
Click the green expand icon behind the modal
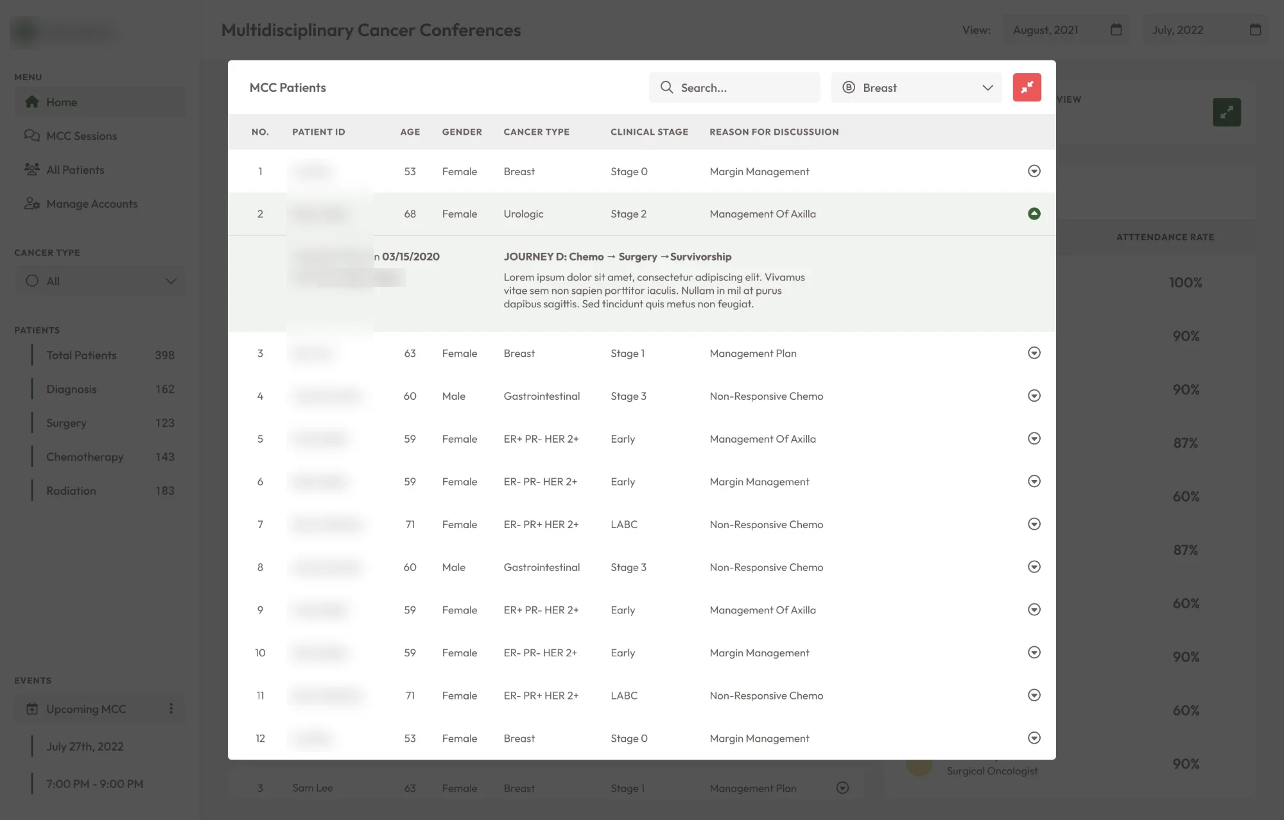pos(1226,112)
